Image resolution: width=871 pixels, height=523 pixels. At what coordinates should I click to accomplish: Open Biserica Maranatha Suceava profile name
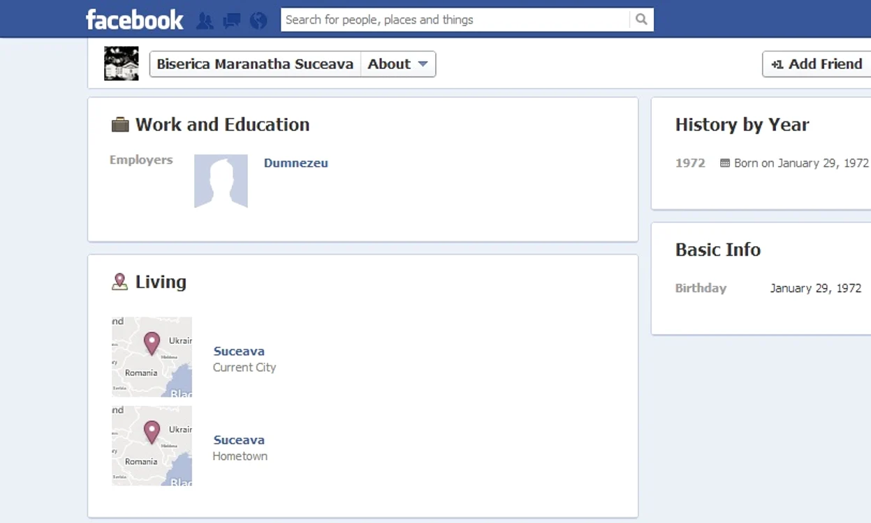(x=255, y=64)
